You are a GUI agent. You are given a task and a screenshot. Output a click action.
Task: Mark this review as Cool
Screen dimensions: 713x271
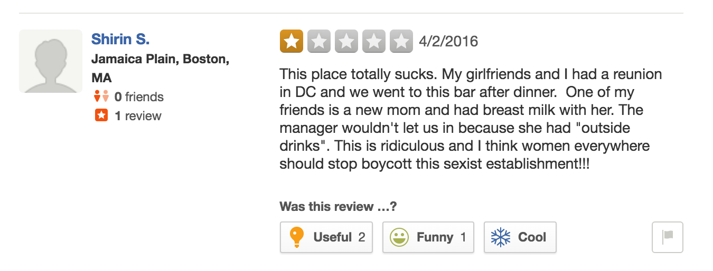click(x=520, y=237)
